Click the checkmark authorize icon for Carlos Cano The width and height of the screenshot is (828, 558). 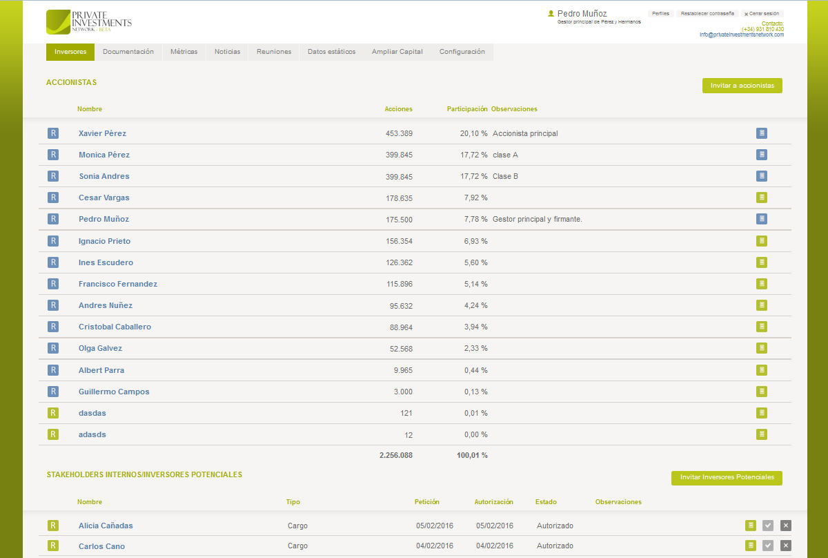pos(768,546)
